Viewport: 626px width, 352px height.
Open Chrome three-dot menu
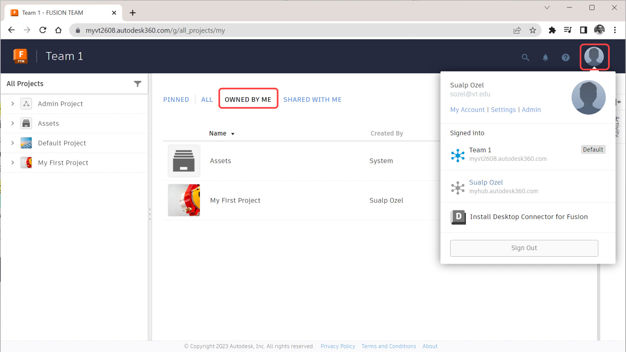click(x=615, y=30)
